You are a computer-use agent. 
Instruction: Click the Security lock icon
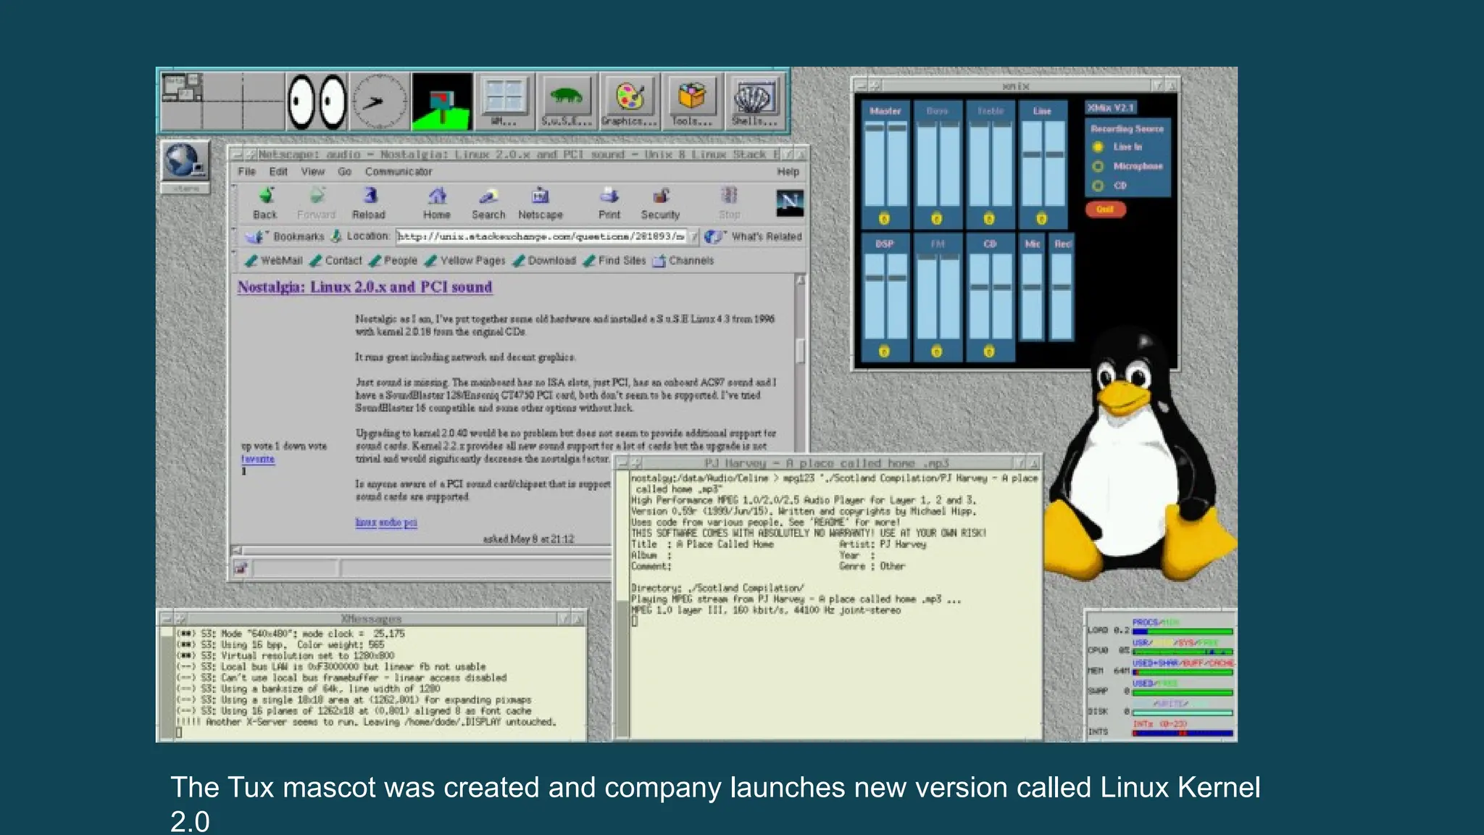point(660,196)
